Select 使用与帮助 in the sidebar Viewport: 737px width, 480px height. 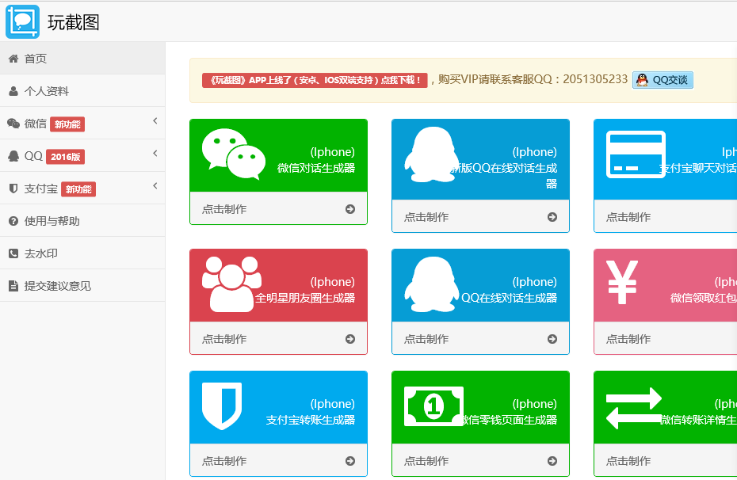82,221
